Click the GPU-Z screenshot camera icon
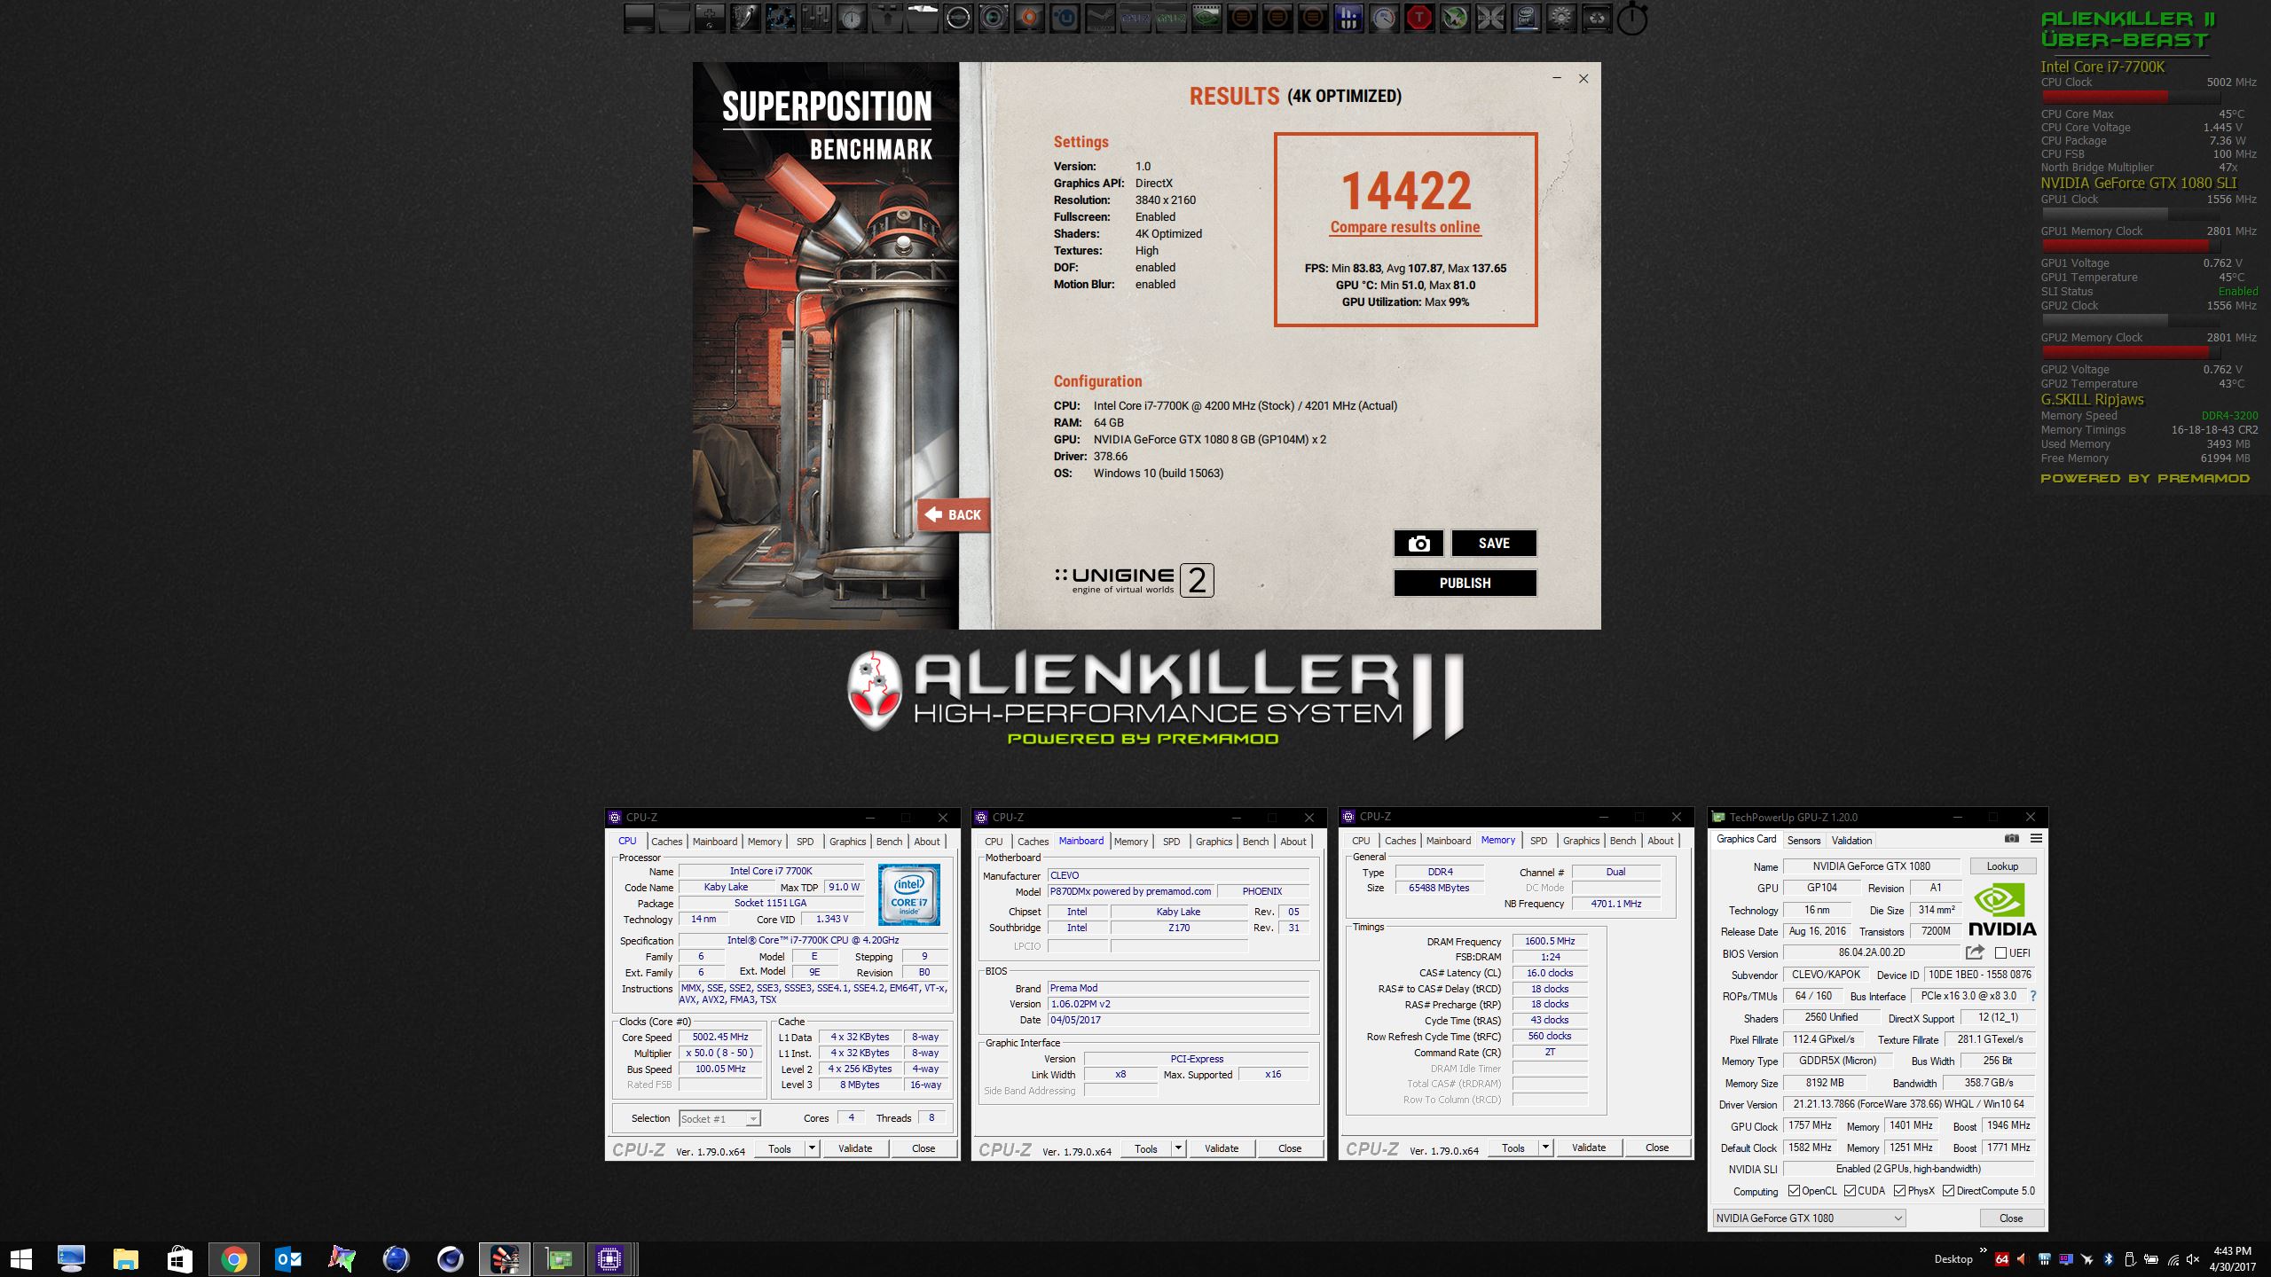The width and height of the screenshot is (2271, 1277). pyautogui.click(x=2011, y=839)
